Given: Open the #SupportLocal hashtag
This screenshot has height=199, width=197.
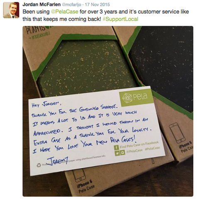Looking at the screenshot, I should (120, 19).
